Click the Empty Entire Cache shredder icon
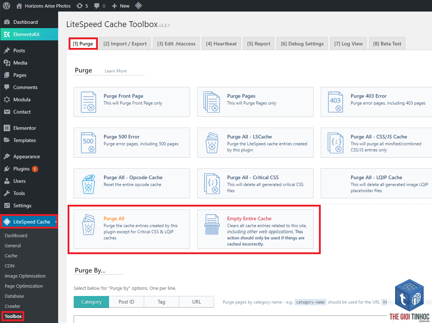Image resolution: width=432 pixels, height=323 pixels. 212,225
